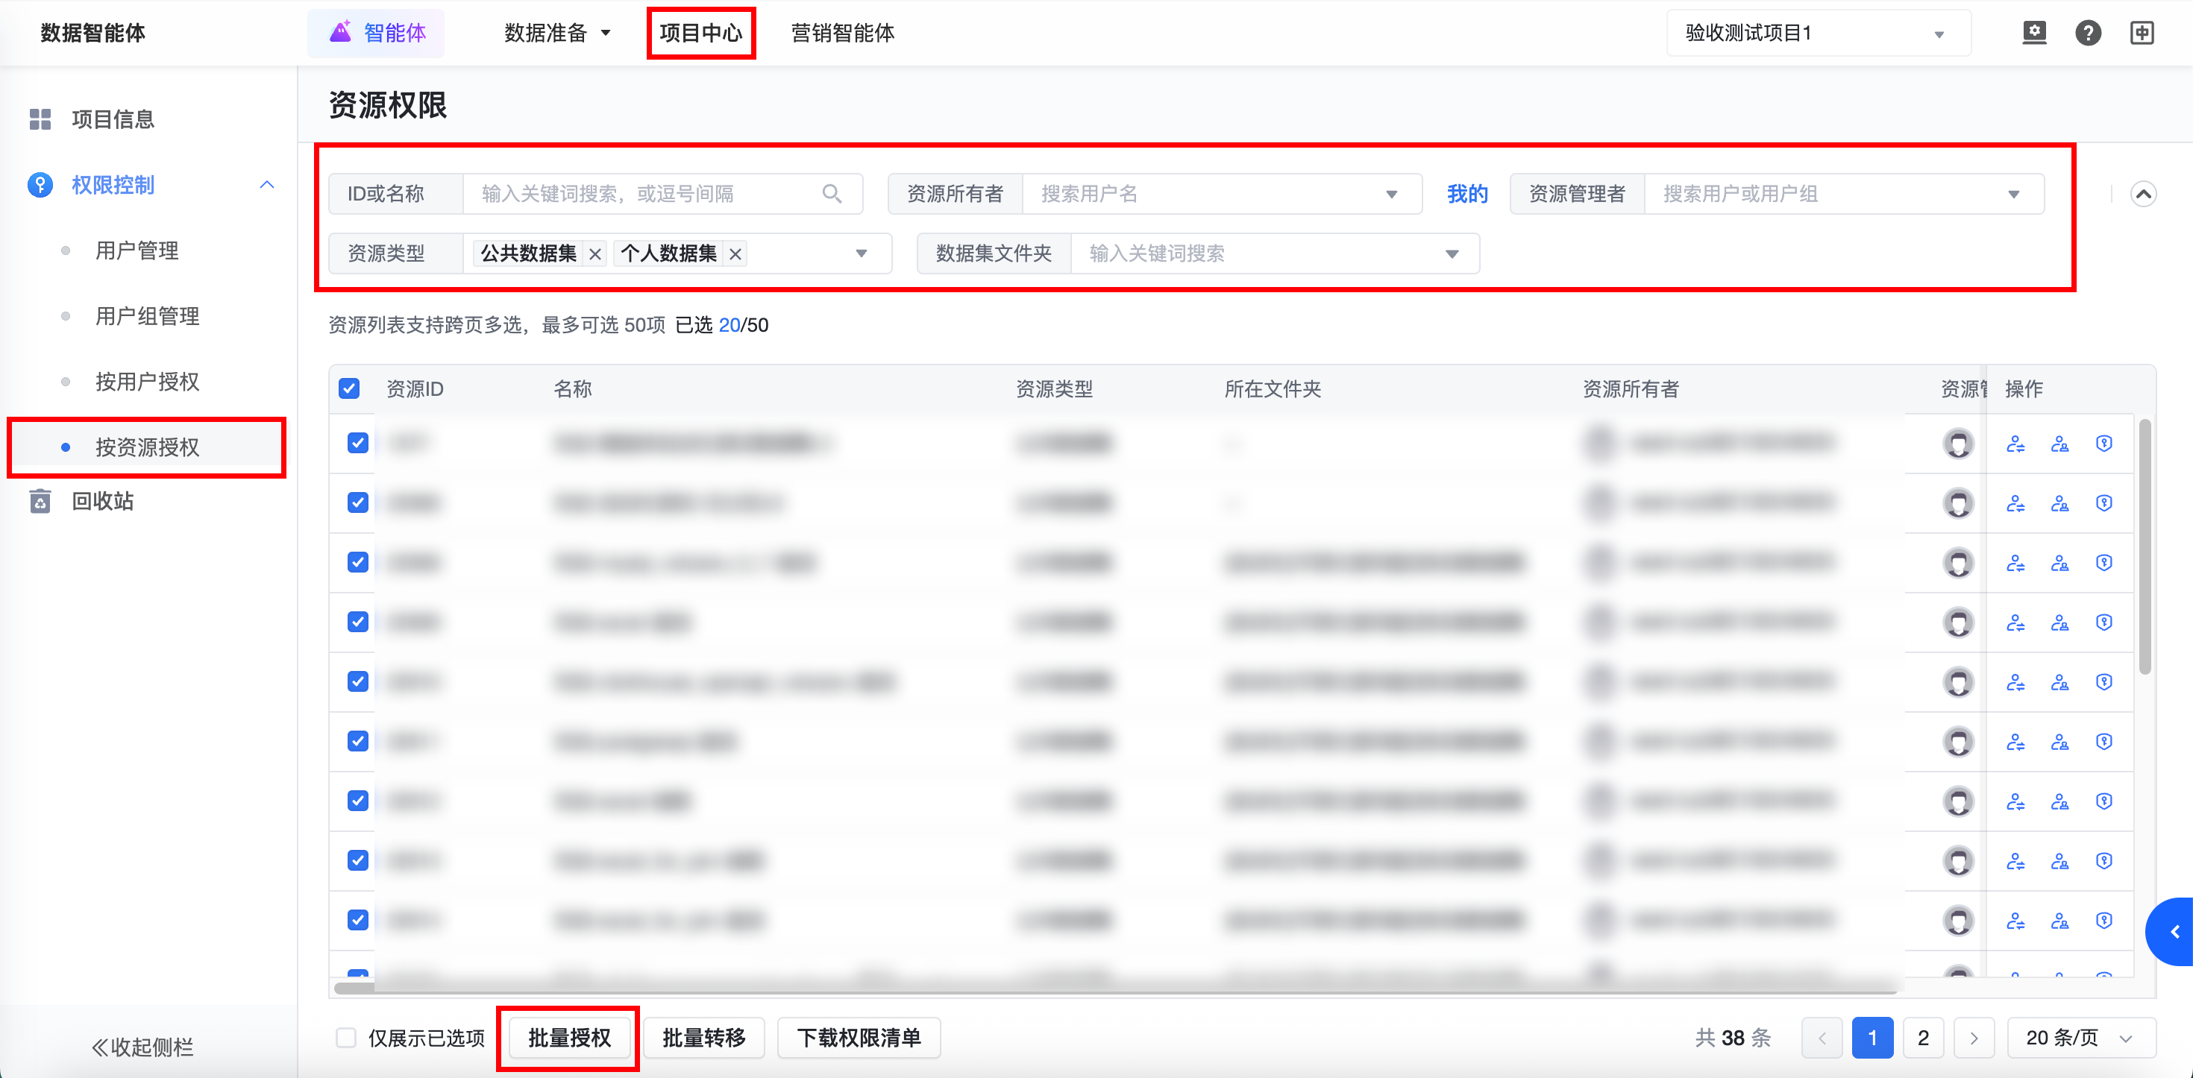
Task: Click the help question mark icon
Action: click(x=2087, y=34)
